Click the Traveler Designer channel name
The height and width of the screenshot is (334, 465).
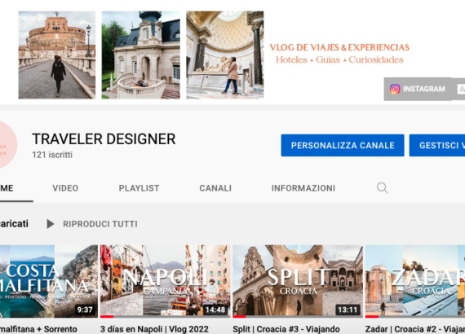click(x=104, y=138)
